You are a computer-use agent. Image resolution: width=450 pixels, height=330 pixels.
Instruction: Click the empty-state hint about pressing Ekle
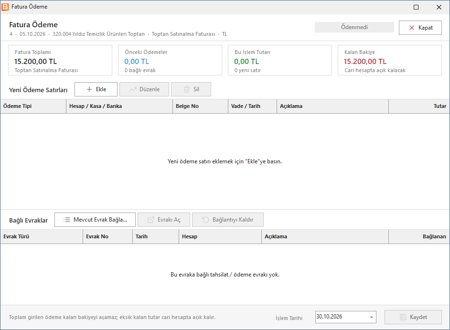pyautogui.click(x=225, y=161)
